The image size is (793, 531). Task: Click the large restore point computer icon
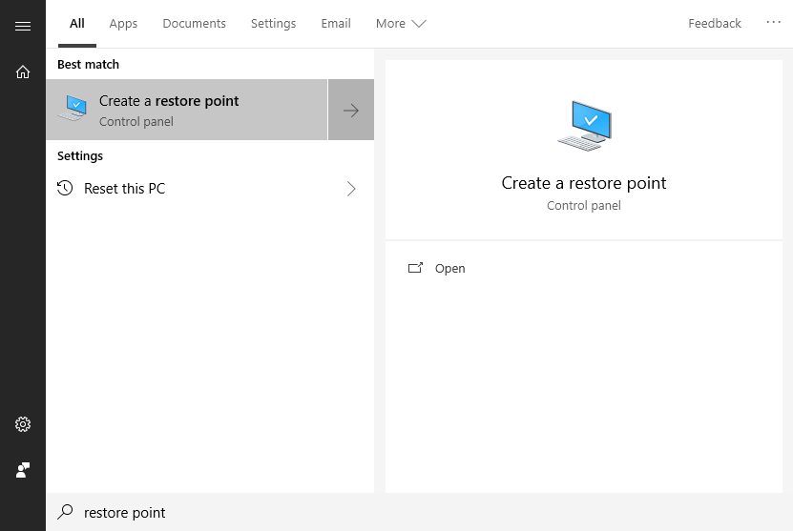tap(584, 125)
